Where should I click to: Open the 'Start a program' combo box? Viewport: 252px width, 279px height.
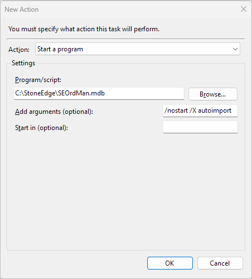point(138,49)
